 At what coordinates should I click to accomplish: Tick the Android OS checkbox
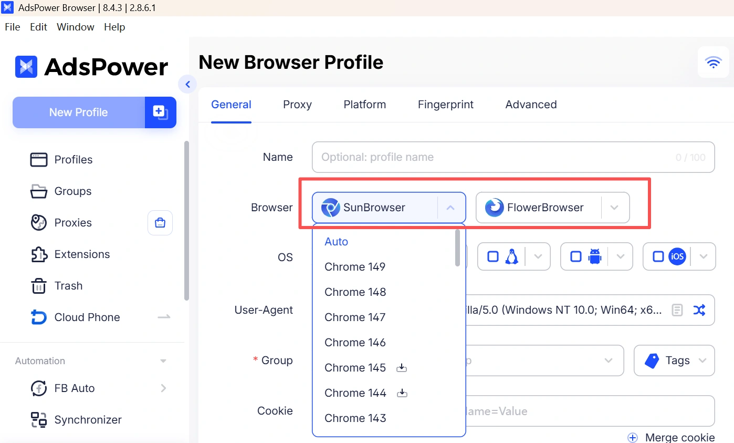point(576,256)
